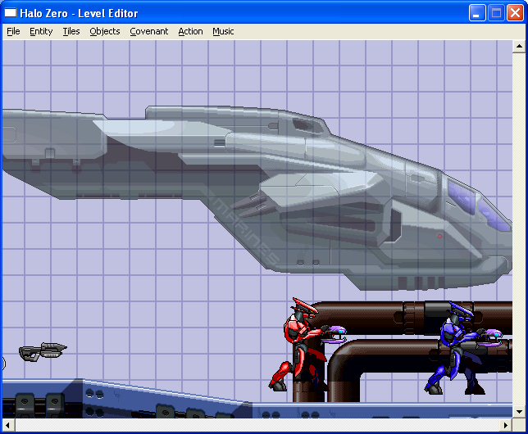Open the Action menu
The height and width of the screenshot is (434, 528).
[x=190, y=31]
